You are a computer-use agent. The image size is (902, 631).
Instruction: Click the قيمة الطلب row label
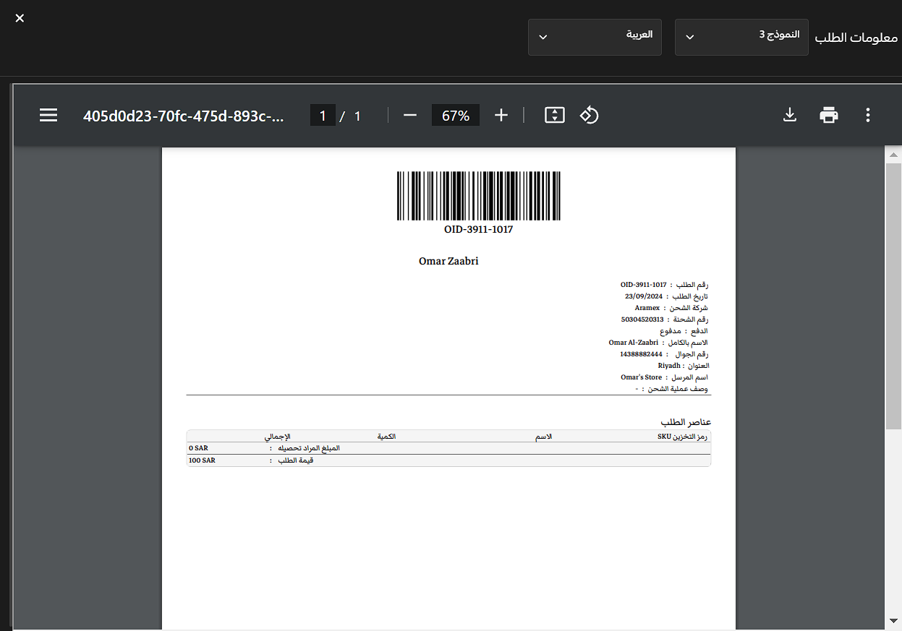pos(297,460)
